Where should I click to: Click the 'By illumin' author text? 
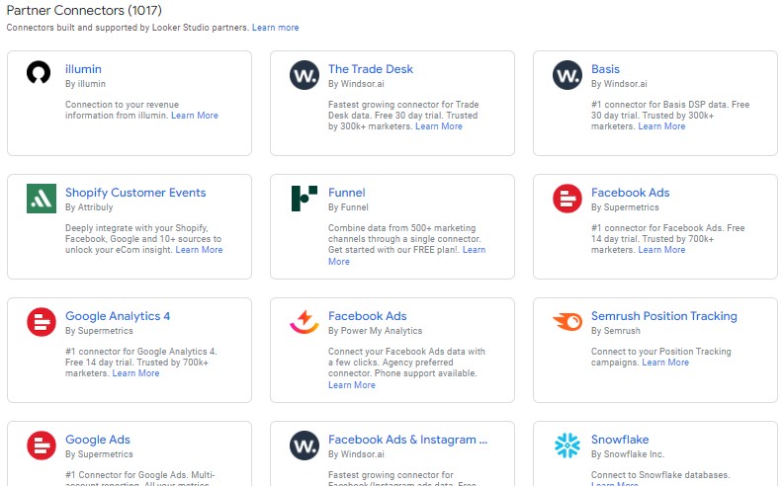click(x=85, y=84)
